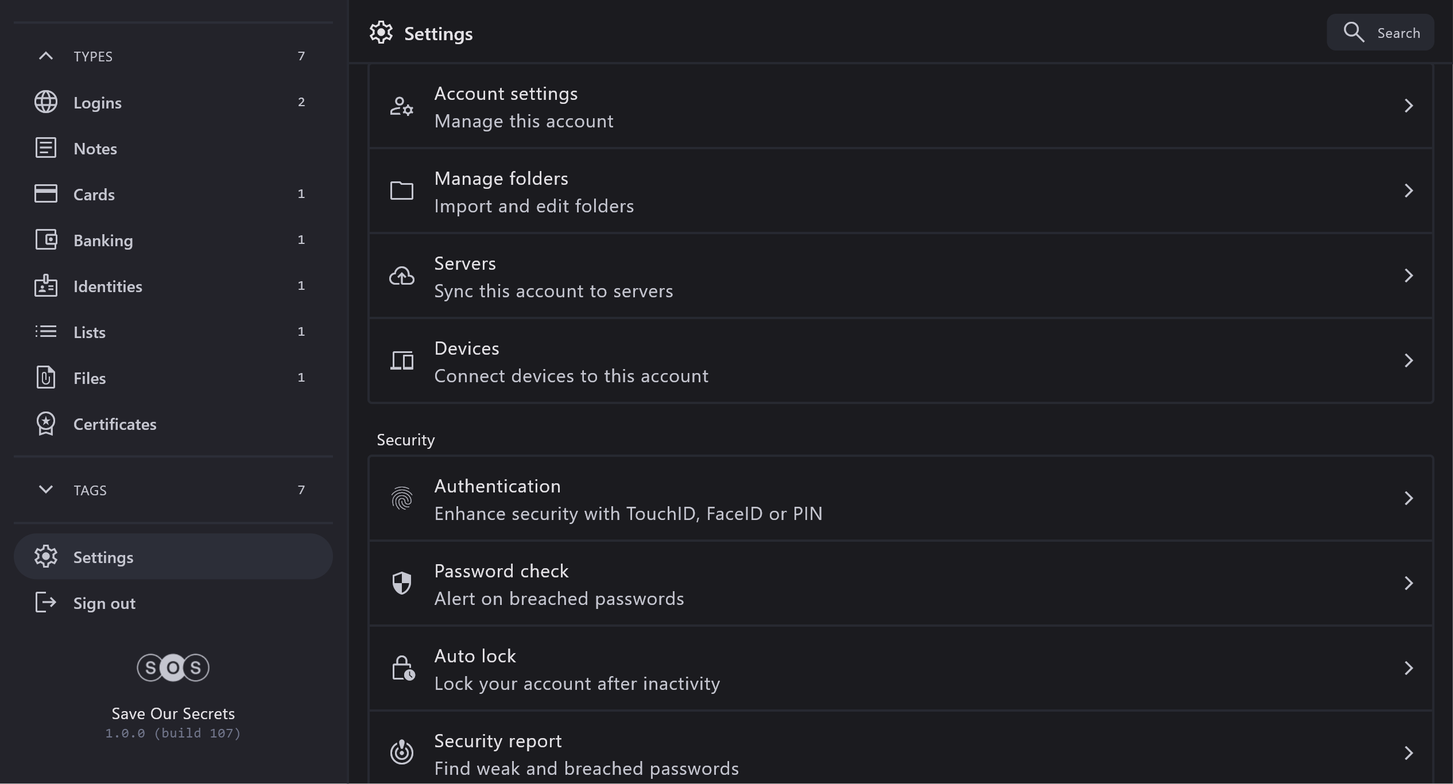Select Notes in the sidebar
Viewport: 1453px width, 784px height.
(x=95, y=149)
